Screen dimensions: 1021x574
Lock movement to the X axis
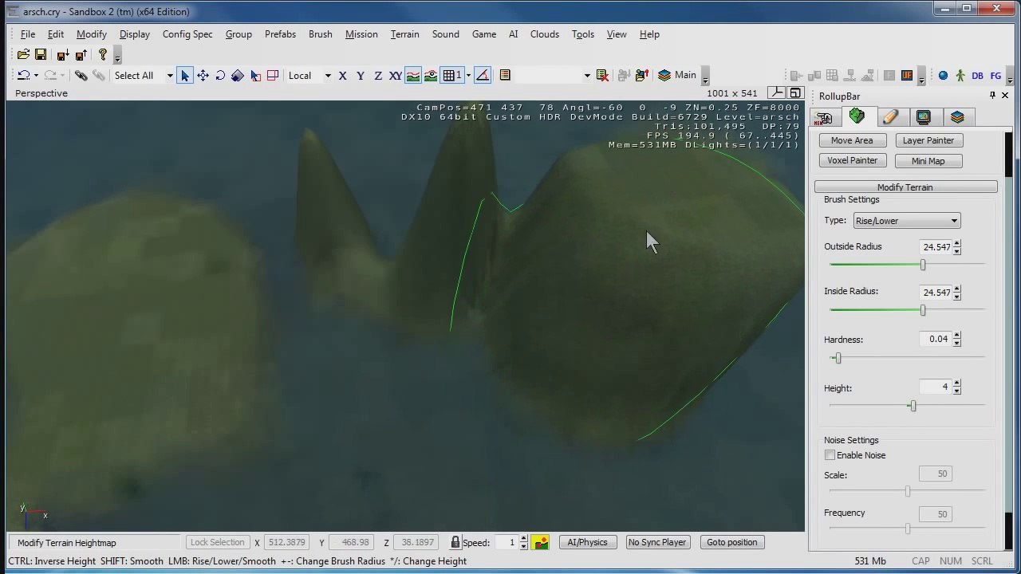pos(342,76)
